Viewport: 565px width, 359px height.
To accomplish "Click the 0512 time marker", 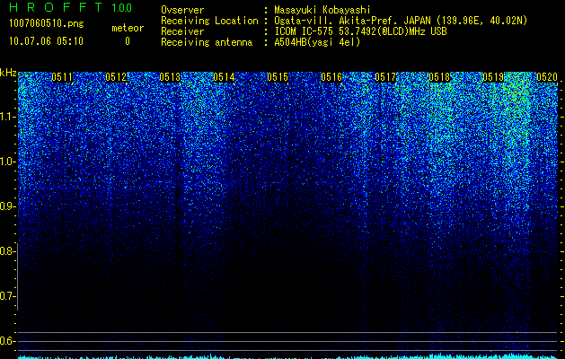I will coord(116,77).
